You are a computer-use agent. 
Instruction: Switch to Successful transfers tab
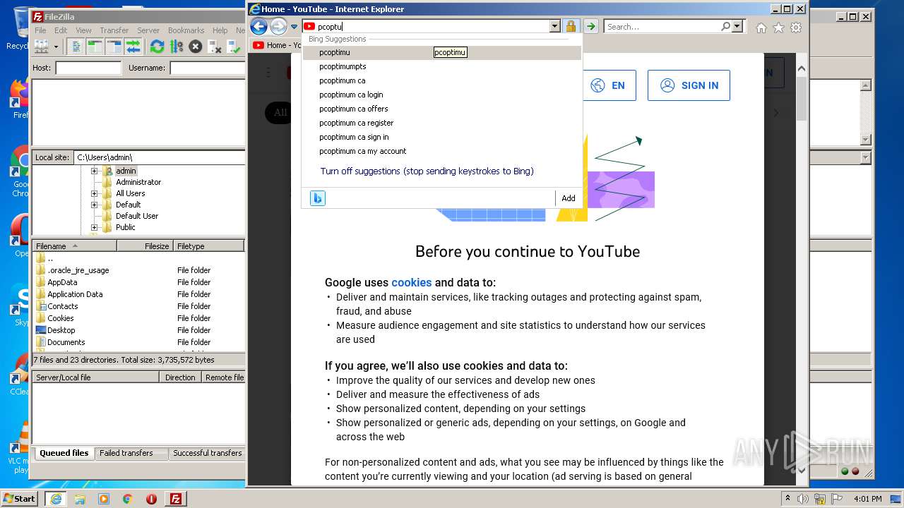207,453
